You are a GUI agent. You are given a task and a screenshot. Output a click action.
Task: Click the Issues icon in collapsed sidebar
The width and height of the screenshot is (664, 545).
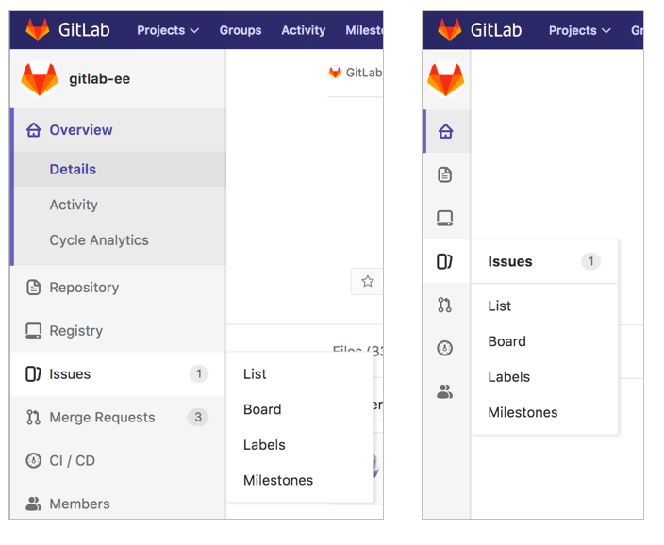click(445, 261)
